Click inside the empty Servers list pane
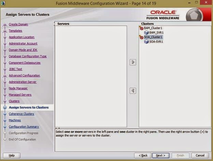This screenshot has height=161, width=213. (91, 77)
